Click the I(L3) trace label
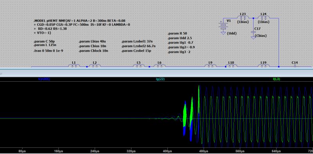Screen dimensions: 313x154 [x=277, y=79]
